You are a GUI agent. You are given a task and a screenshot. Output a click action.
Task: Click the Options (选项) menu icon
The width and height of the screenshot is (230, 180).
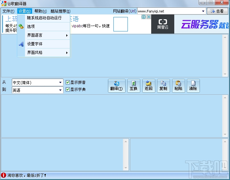coord(21,26)
